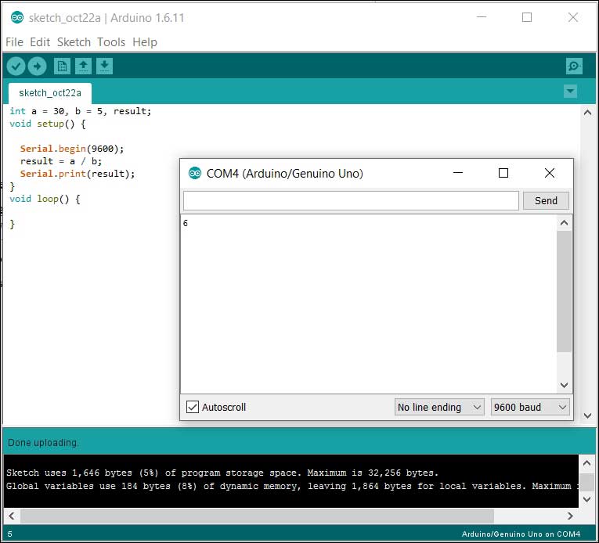This screenshot has height=543, width=599.
Task: Open Serial Monitor magnifier icon
Action: 574,67
